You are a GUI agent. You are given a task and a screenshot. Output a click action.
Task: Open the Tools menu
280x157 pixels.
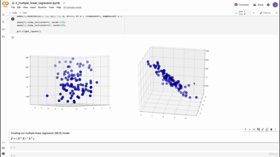52,7
